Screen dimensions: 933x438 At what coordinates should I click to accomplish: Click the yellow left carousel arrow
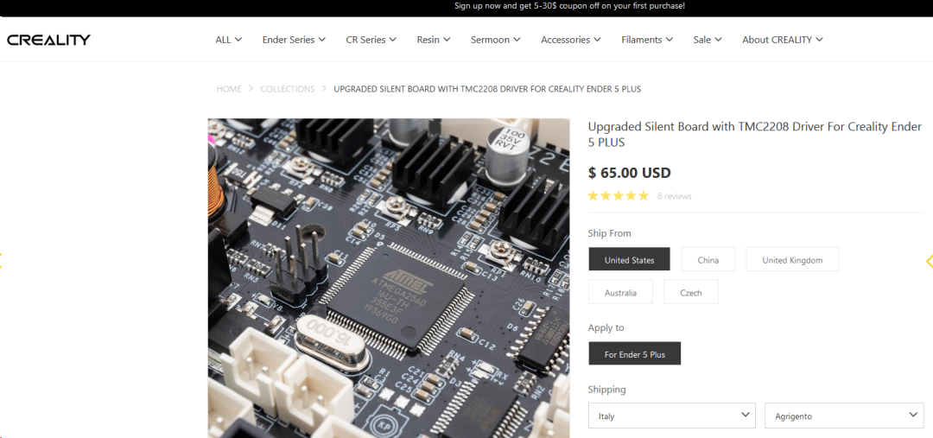coord(1,260)
